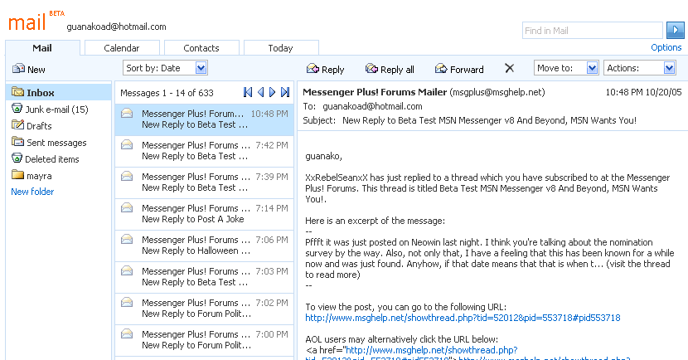Click the guanakoad@hotmail.com account text in header

(x=116, y=27)
